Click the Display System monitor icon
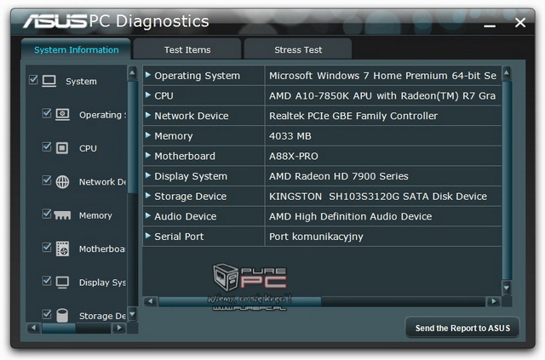545x360 pixels. point(62,282)
